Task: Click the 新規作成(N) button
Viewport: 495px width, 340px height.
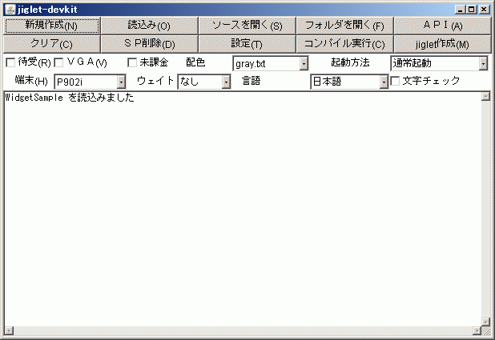Action: click(52, 26)
